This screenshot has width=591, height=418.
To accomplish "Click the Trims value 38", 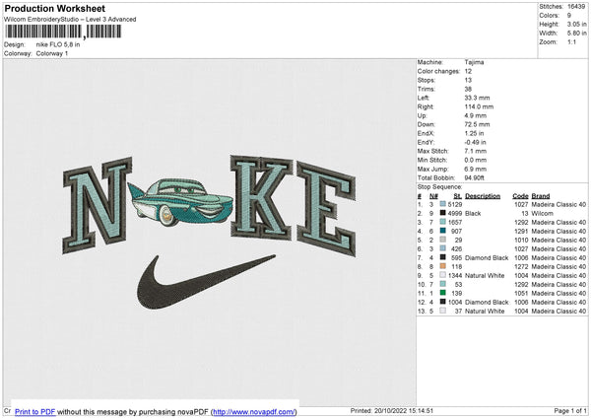I will pos(468,89).
